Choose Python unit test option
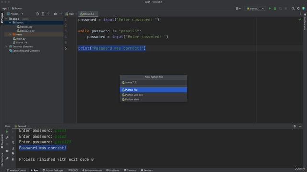This screenshot has width=307, height=172. click(153, 95)
